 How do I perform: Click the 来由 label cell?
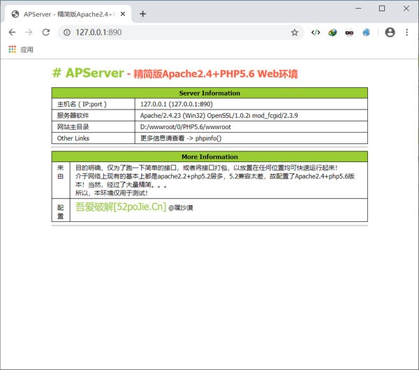[61, 180]
